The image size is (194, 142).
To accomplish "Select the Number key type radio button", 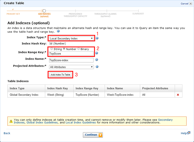I will click(x=64, y=49).
